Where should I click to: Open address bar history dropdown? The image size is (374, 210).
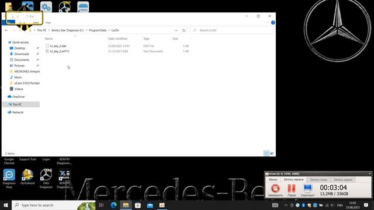coord(176,30)
